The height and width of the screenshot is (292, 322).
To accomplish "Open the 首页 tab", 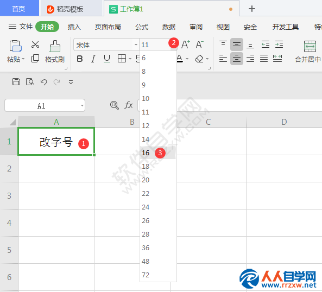I will pyautogui.click(x=20, y=8).
